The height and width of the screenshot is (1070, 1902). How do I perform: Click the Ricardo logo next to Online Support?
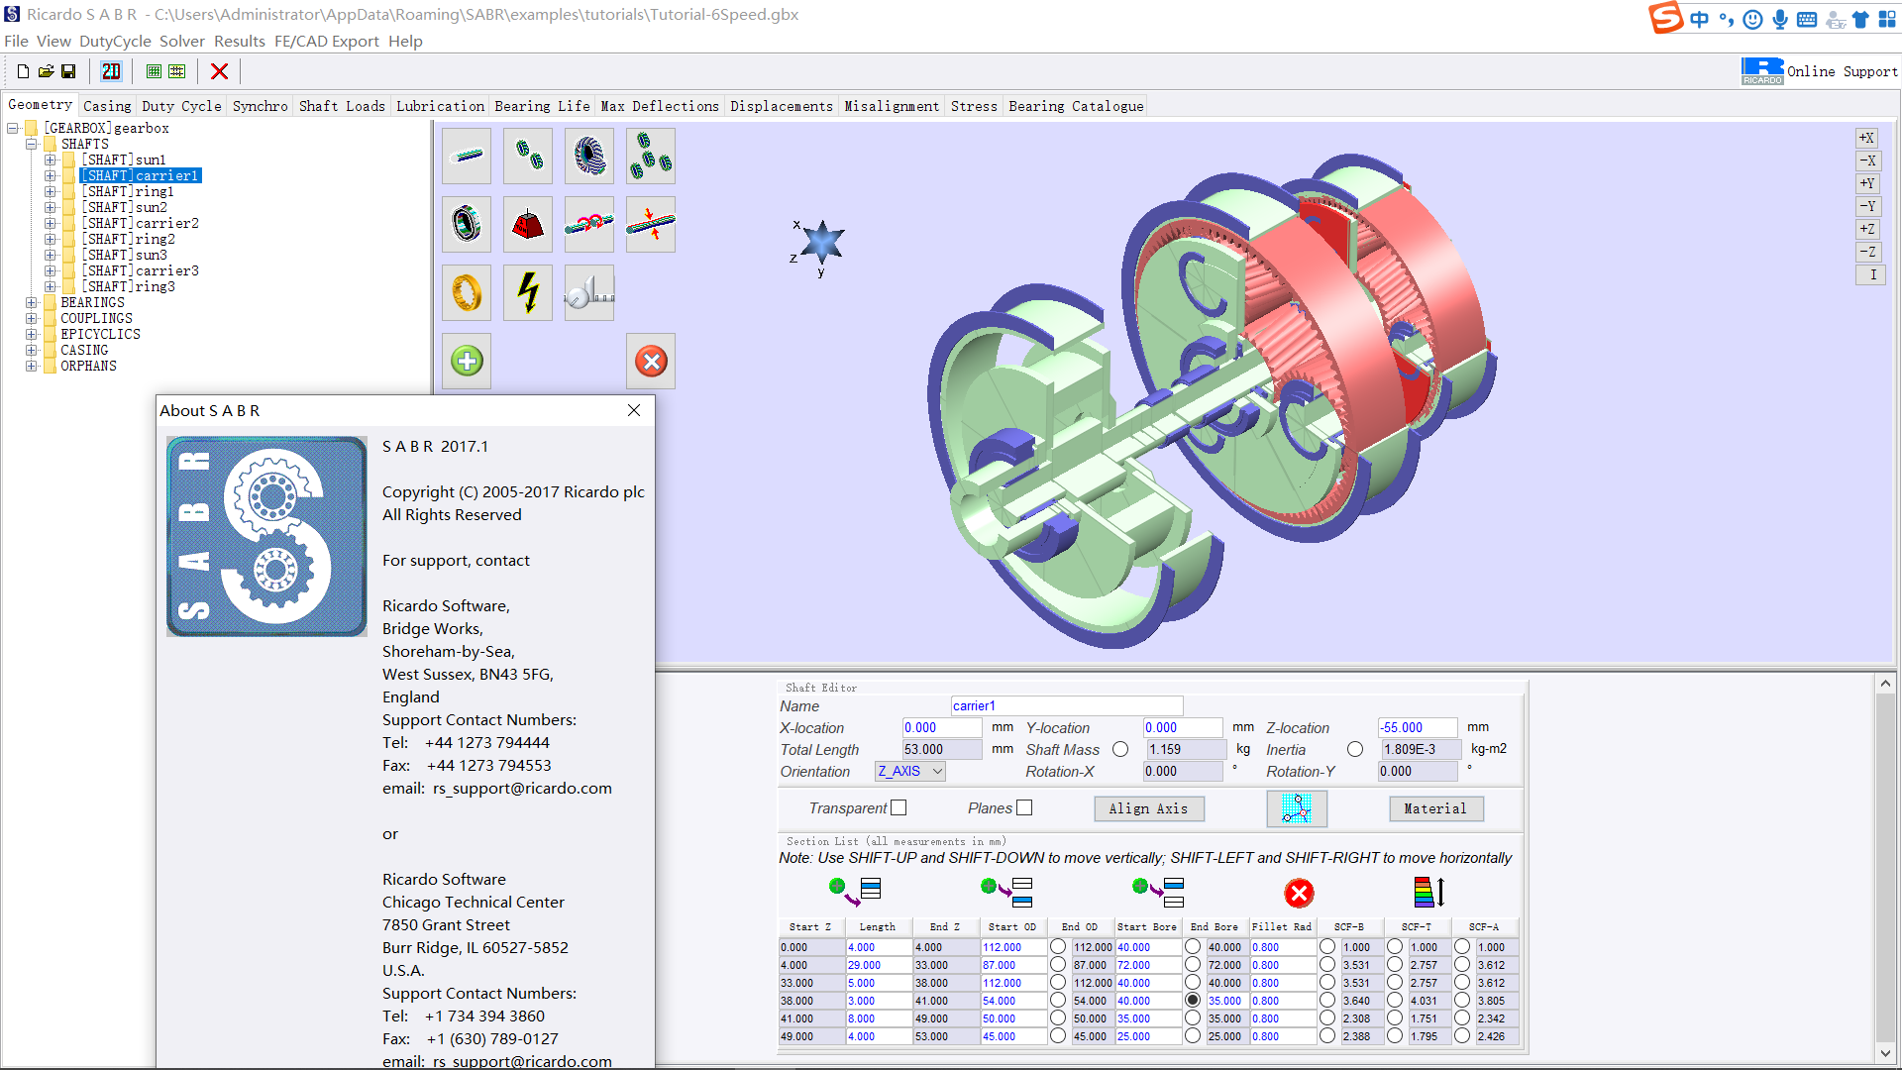pos(1762,71)
